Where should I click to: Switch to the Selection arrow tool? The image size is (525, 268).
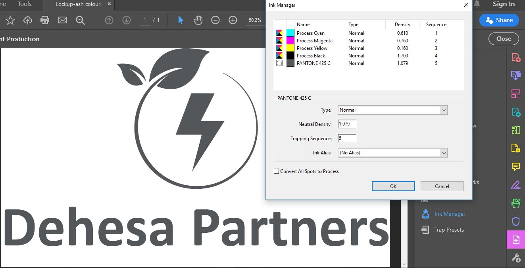(x=180, y=20)
